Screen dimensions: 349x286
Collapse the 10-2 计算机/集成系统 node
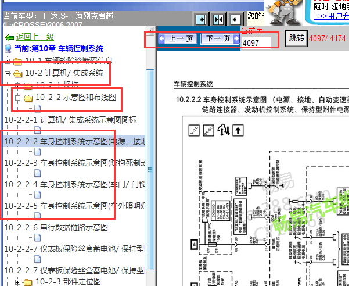point(7,73)
